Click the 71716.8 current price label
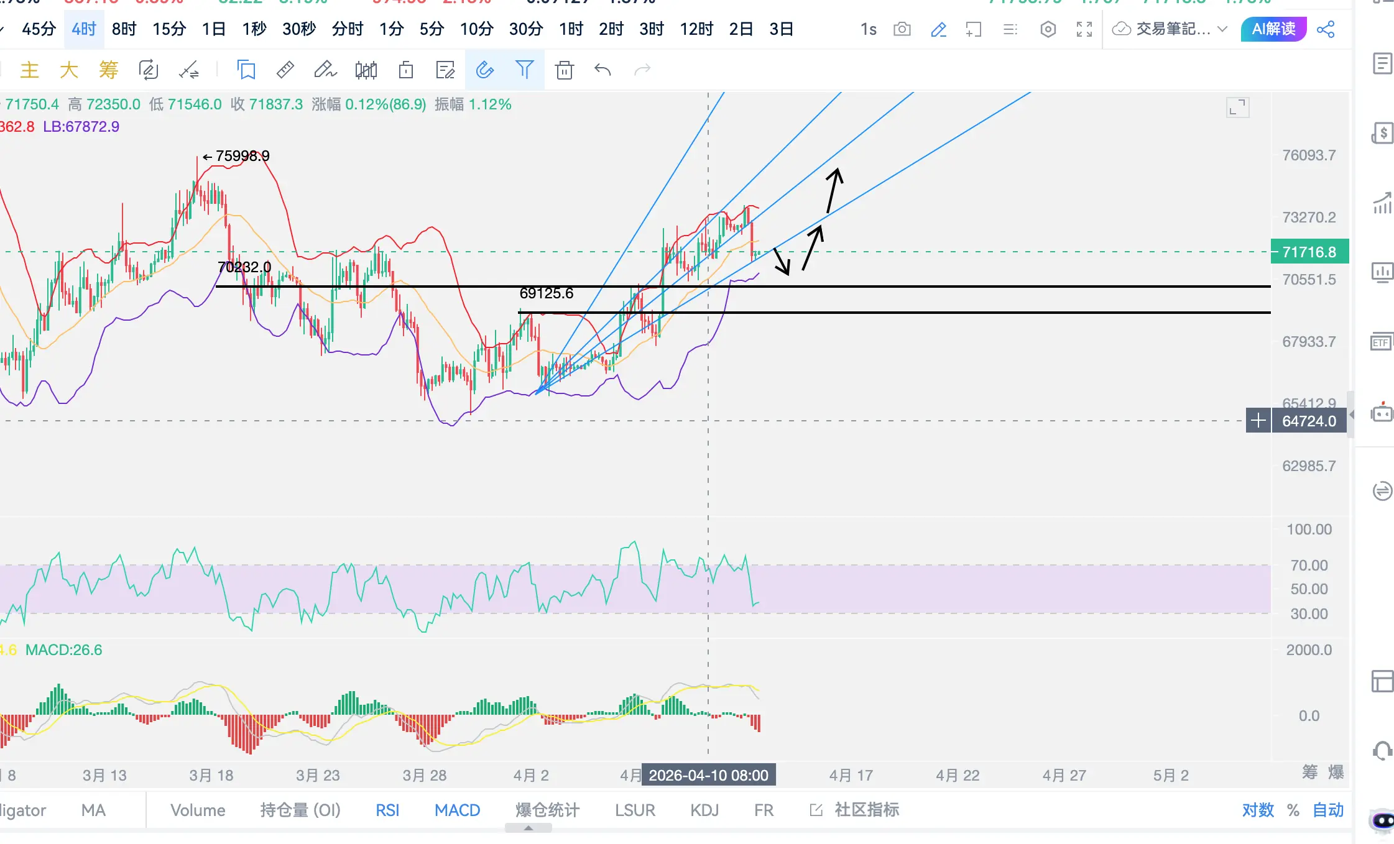 point(1309,252)
